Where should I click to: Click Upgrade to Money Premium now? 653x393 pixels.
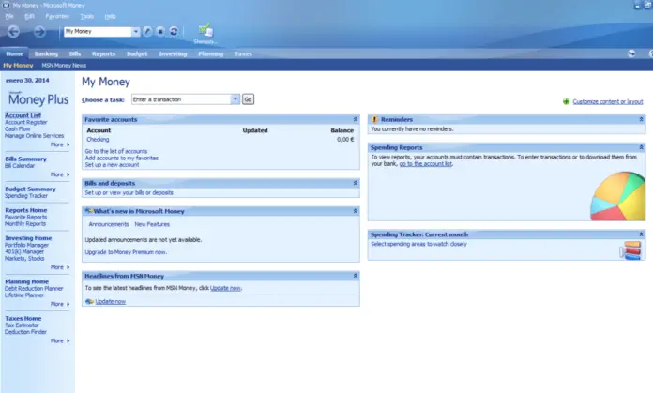coord(126,252)
